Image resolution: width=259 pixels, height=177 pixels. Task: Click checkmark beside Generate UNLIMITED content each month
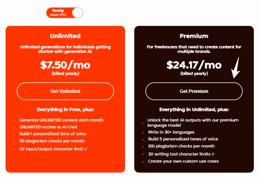point(14,120)
